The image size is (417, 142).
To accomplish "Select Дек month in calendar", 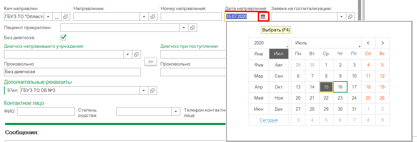I will coord(279,109).
